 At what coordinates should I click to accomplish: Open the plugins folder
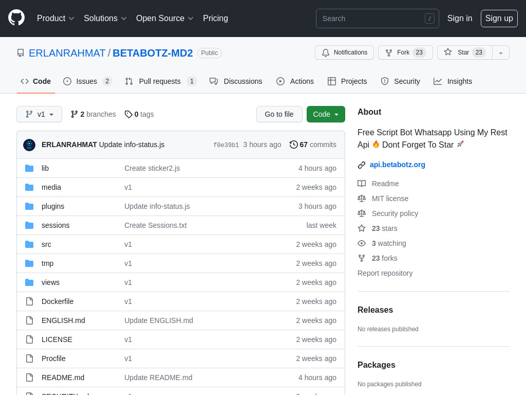53,206
